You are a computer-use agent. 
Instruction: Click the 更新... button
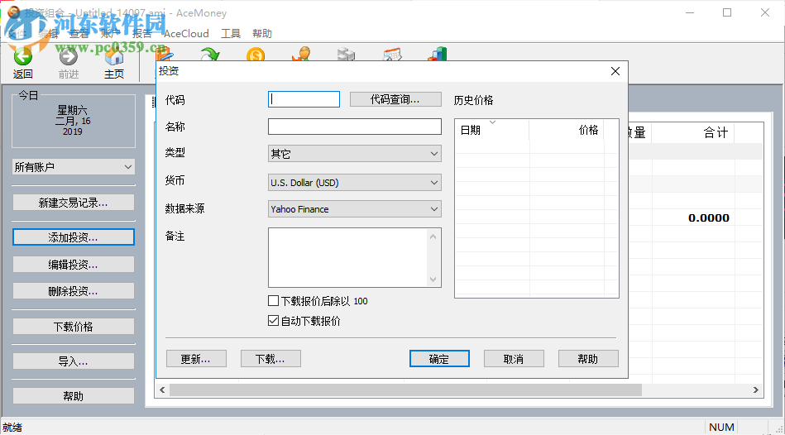[x=196, y=359]
